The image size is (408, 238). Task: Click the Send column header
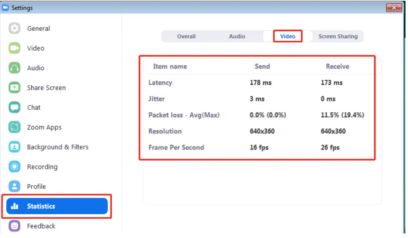[x=262, y=67]
